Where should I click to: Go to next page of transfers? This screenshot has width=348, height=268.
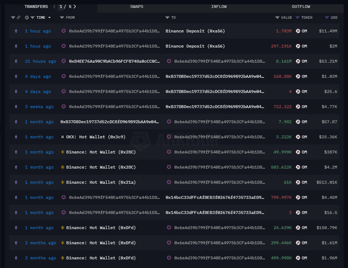coord(75,6)
